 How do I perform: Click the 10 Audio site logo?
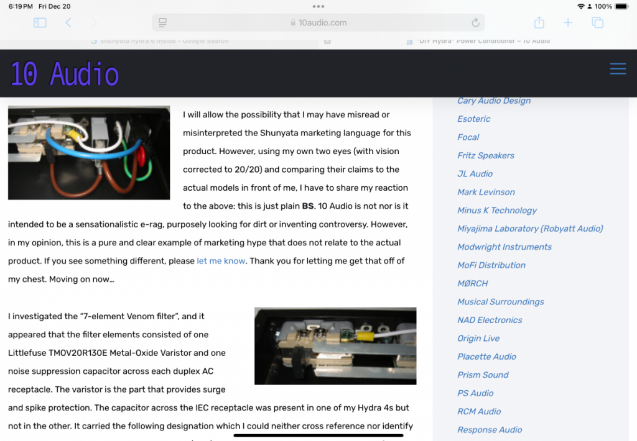(x=64, y=74)
